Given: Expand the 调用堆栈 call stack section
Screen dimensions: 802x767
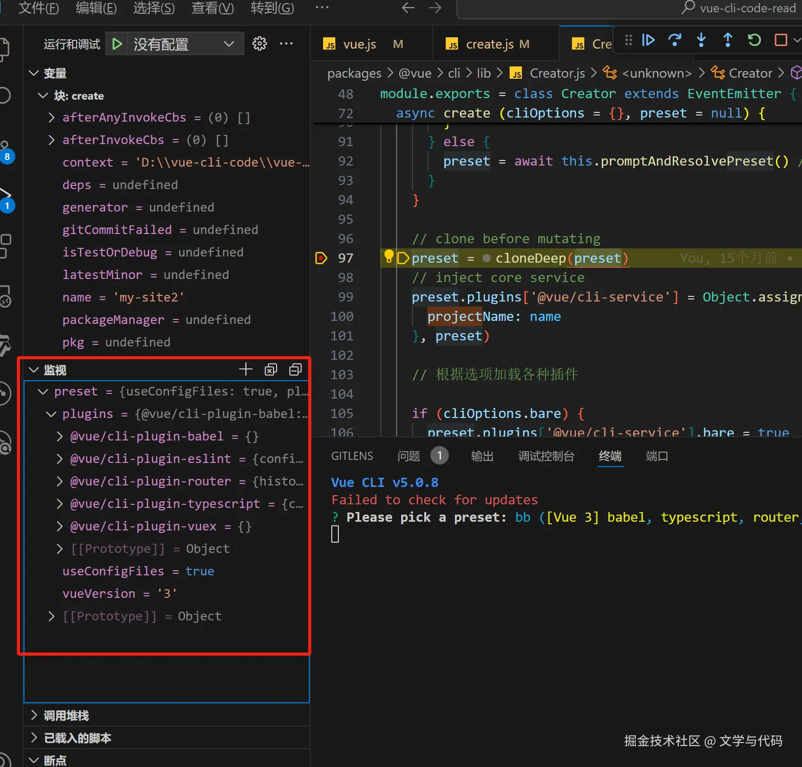Looking at the screenshot, I should click(34, 715).
